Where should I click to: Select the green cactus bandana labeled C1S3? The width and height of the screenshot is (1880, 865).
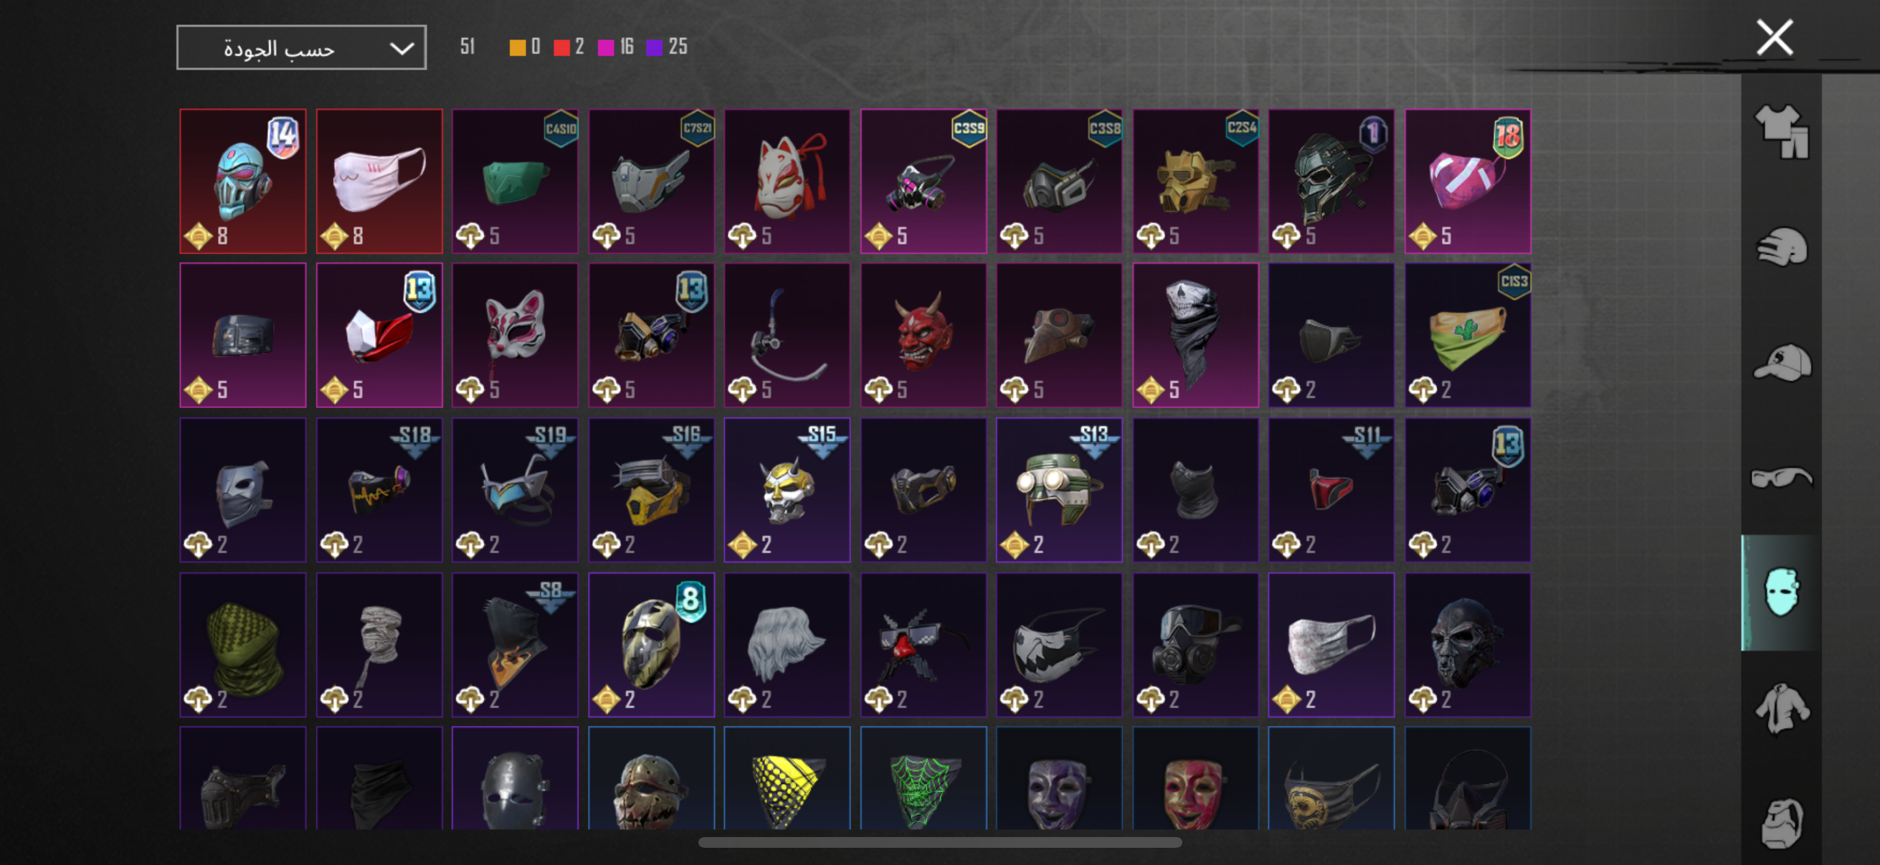tap(1468, 335)
